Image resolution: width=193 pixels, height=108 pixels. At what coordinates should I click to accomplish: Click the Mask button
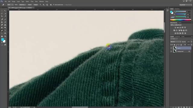(x=30, y=5)
